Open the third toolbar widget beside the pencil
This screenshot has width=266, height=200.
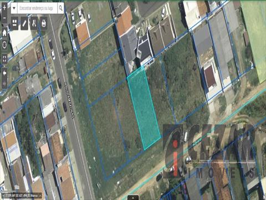pyautogui.click(x=34, y=23)
